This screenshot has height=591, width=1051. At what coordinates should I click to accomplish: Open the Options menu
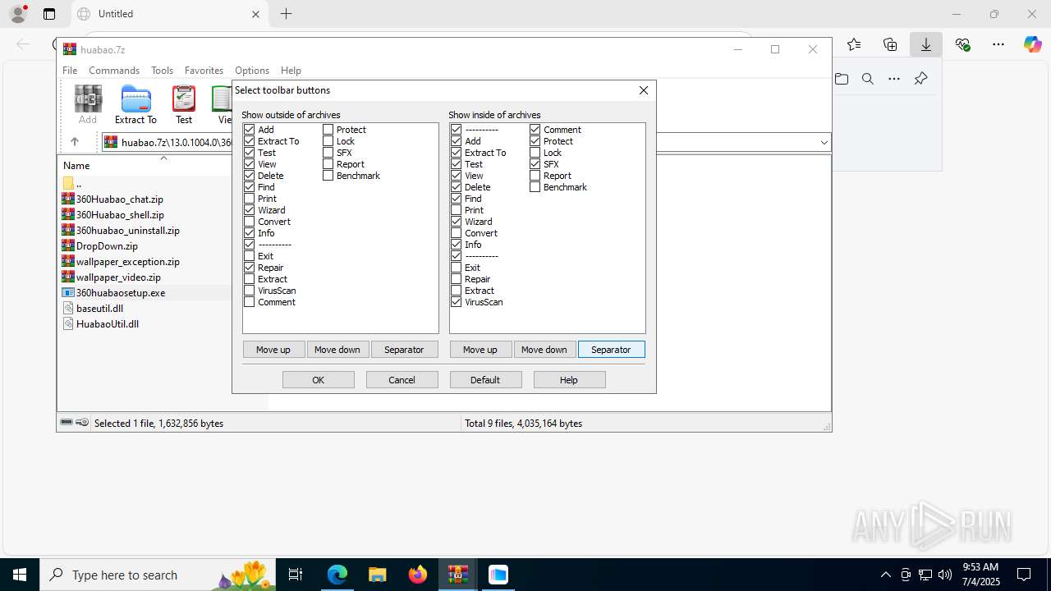click(252, 71)
